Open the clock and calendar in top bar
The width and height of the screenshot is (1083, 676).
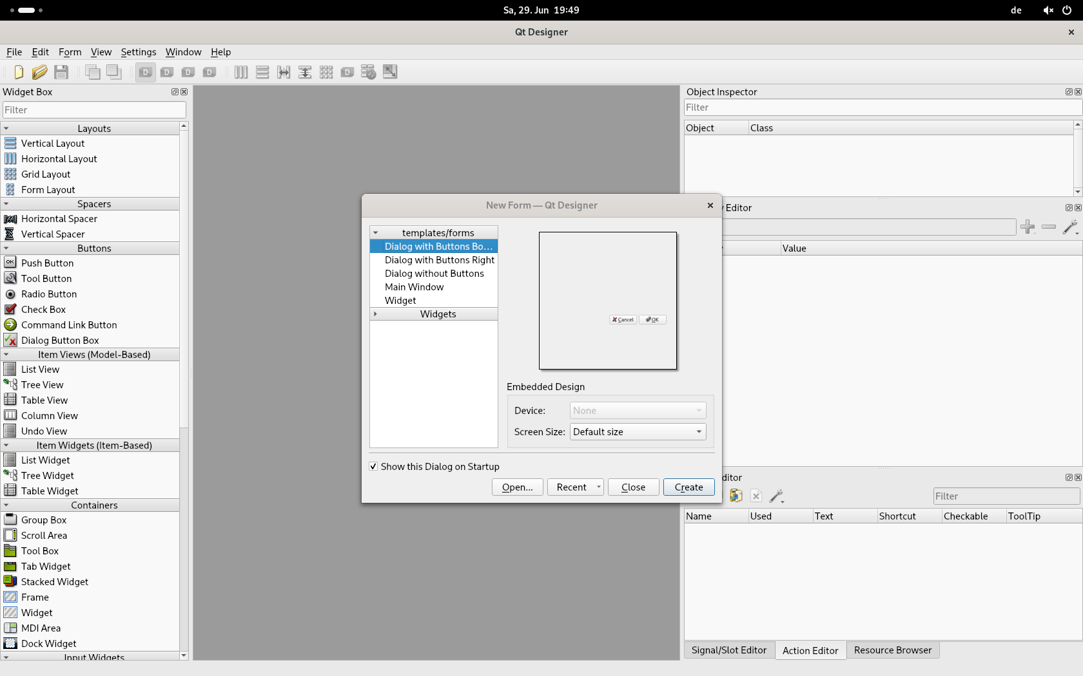[x=541, y=10]
